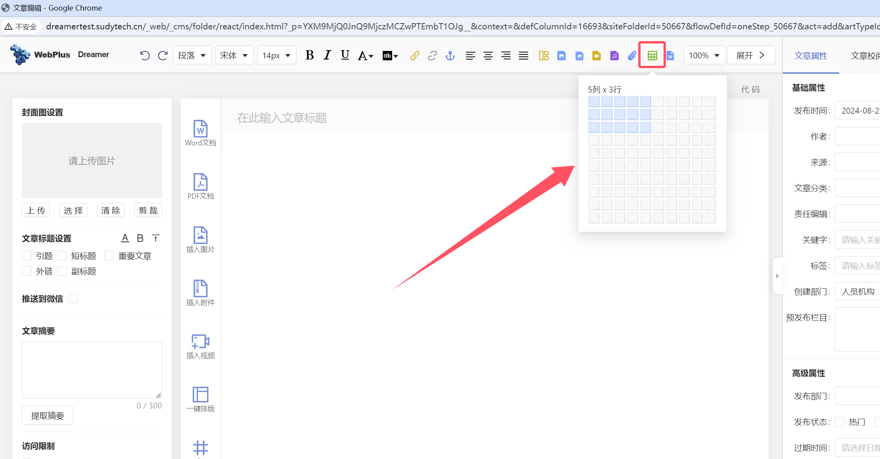This screenshot has height=459, width=880.
Task: Click the PDF文档 sidebar icon
Action: click(200, 186)
